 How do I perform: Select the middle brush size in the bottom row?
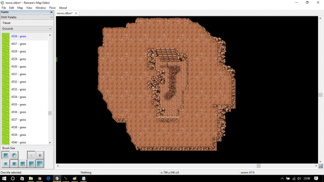22,164
